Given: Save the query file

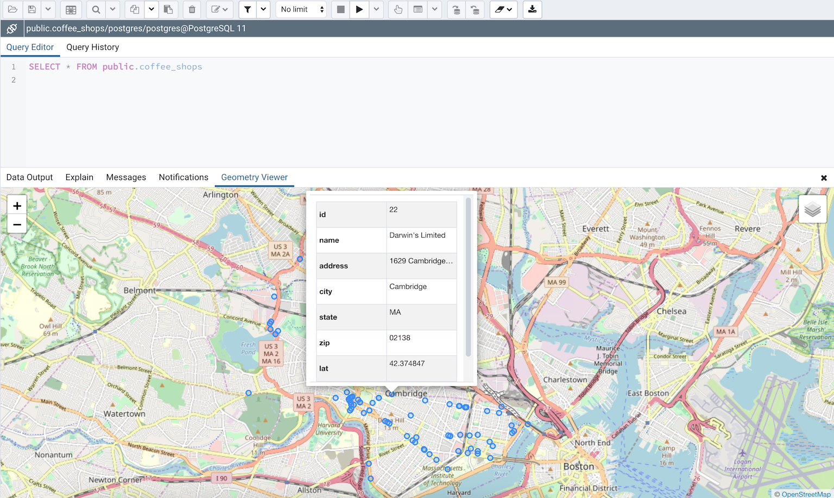Looking at the screenshot, I should 32,9.
